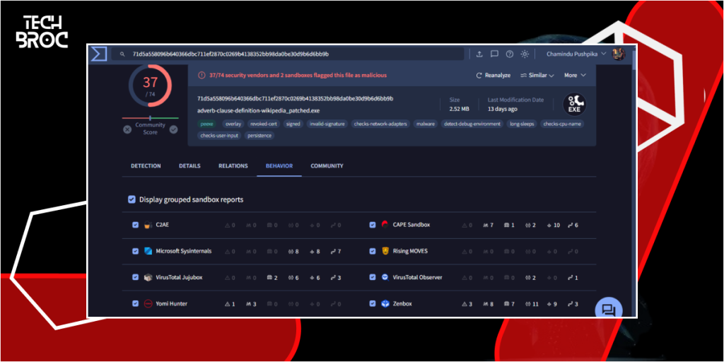
Task: Switch to the COMMUNITY tab
Action: pos(327,165)
